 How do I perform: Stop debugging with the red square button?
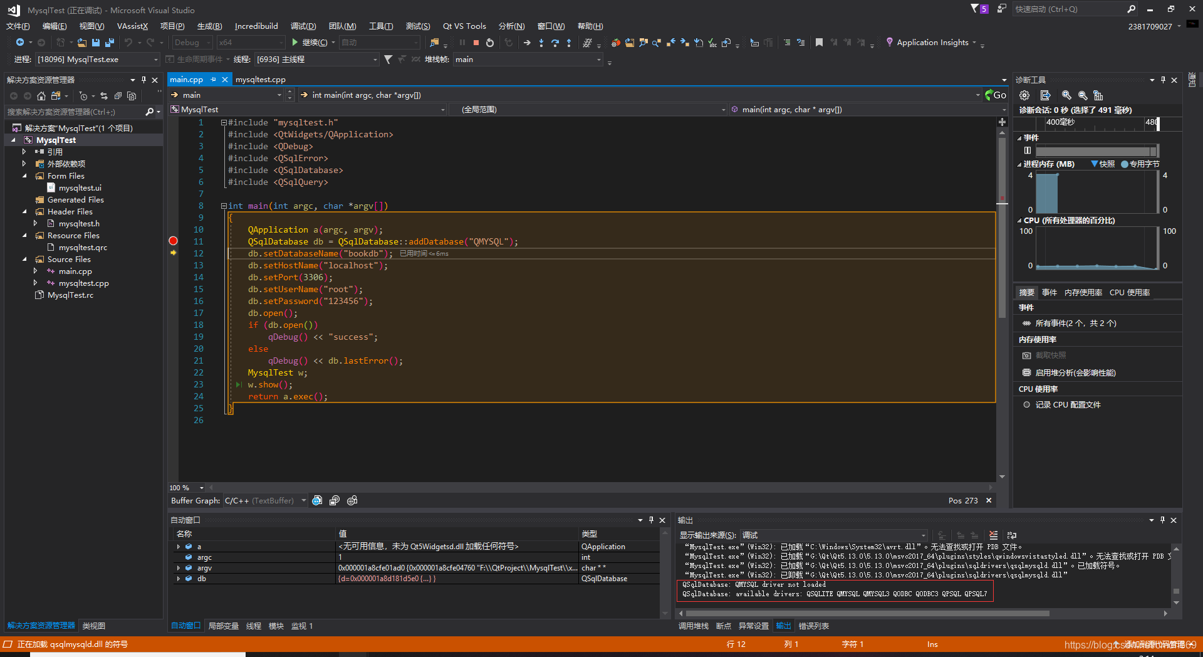tap(476, 43)
